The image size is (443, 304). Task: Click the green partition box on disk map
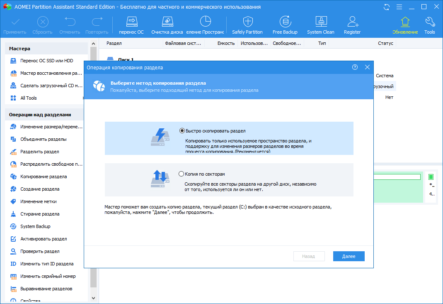398,187
